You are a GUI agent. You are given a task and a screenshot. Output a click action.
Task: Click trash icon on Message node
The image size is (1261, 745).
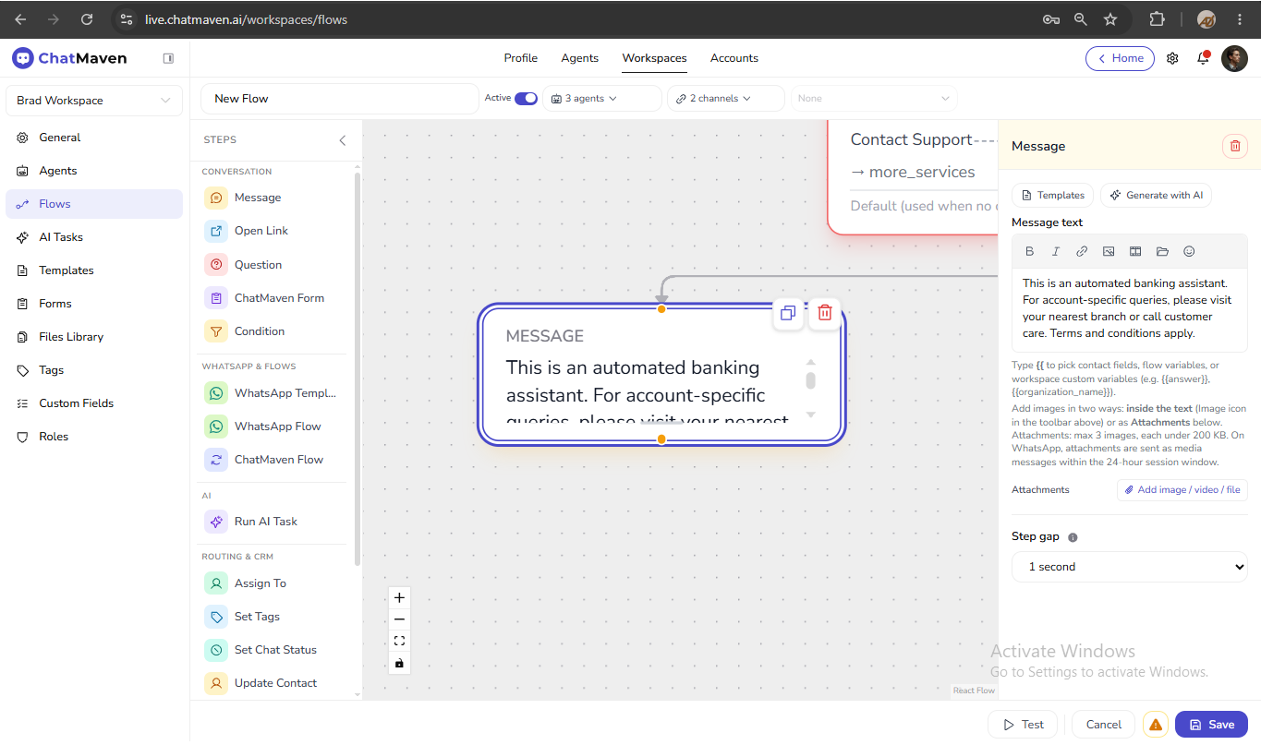coord(825,313)
